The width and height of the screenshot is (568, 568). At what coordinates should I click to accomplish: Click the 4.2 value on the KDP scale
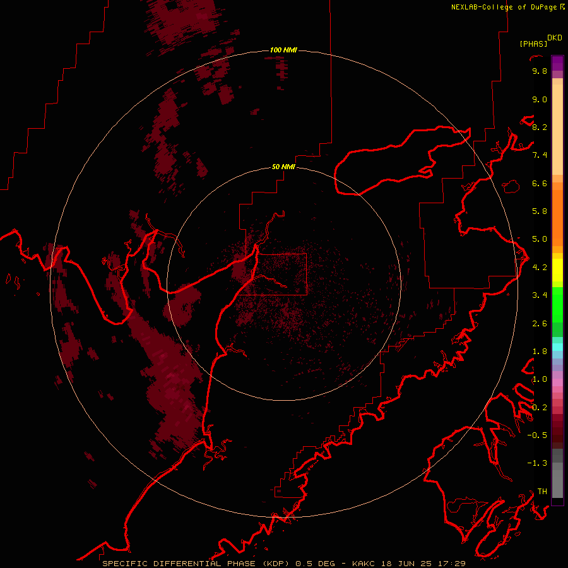tap(540, 268)
